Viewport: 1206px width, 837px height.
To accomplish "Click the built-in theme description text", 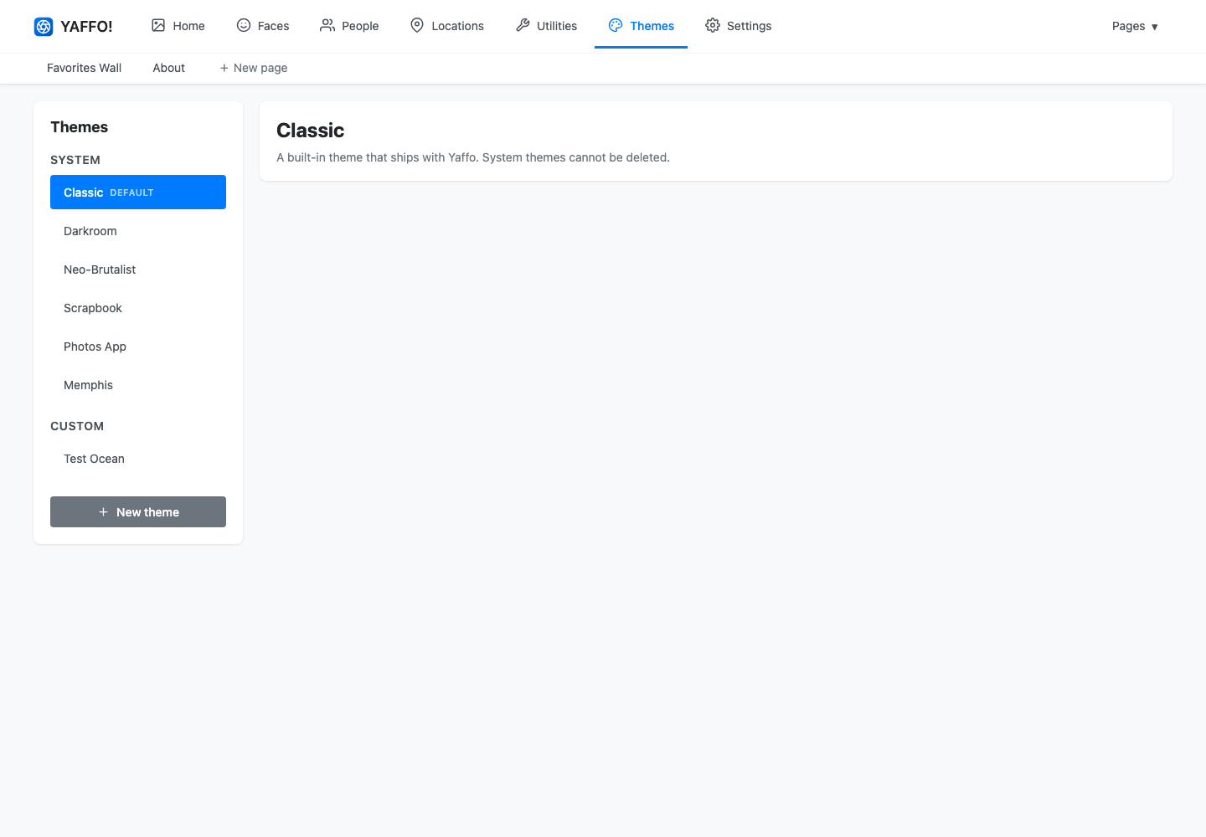I will 473,157.
